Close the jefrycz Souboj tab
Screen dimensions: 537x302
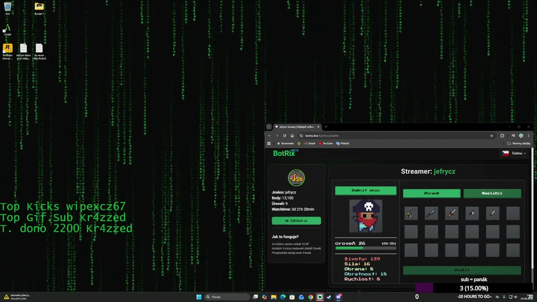[318, 127]
